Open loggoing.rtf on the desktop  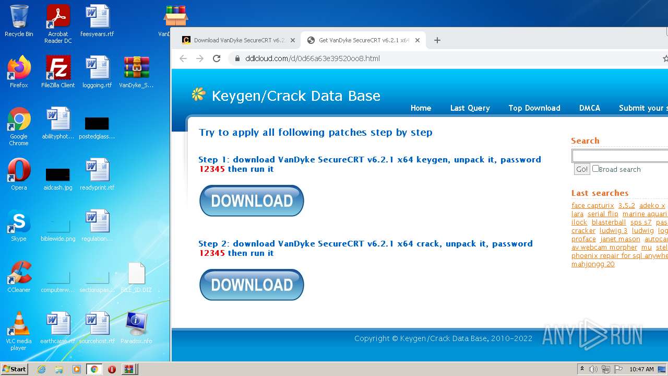pyautogui.click(x=97, y=72)
